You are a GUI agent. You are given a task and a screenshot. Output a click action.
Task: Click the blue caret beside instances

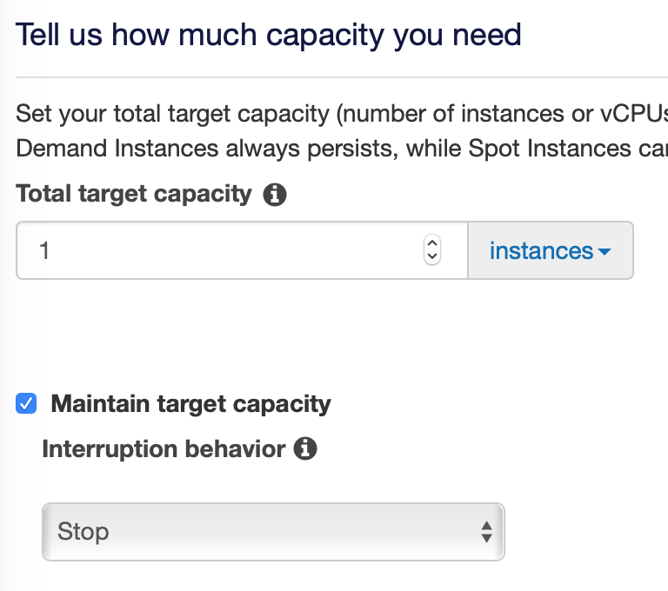pyautogui.click(x=605, y=252)
